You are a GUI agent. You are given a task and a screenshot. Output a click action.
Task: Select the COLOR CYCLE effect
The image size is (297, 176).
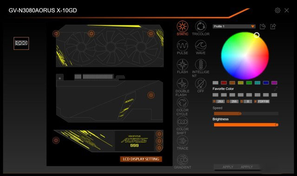click(182, 106)
